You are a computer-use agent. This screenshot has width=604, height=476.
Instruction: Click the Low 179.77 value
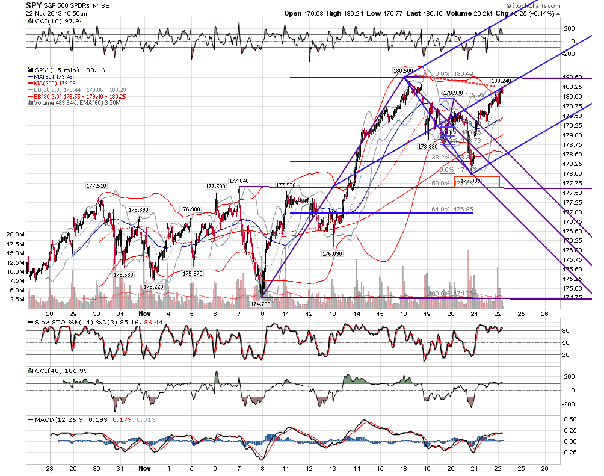pos(384,13)
